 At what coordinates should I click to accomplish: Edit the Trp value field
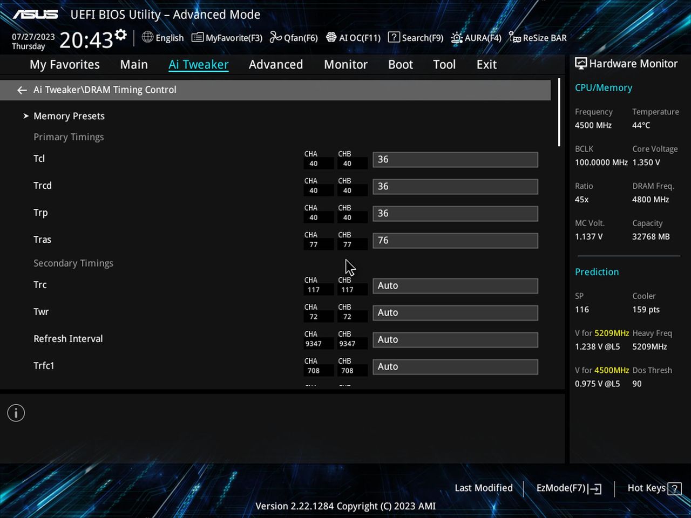click(x=455, y=214)
